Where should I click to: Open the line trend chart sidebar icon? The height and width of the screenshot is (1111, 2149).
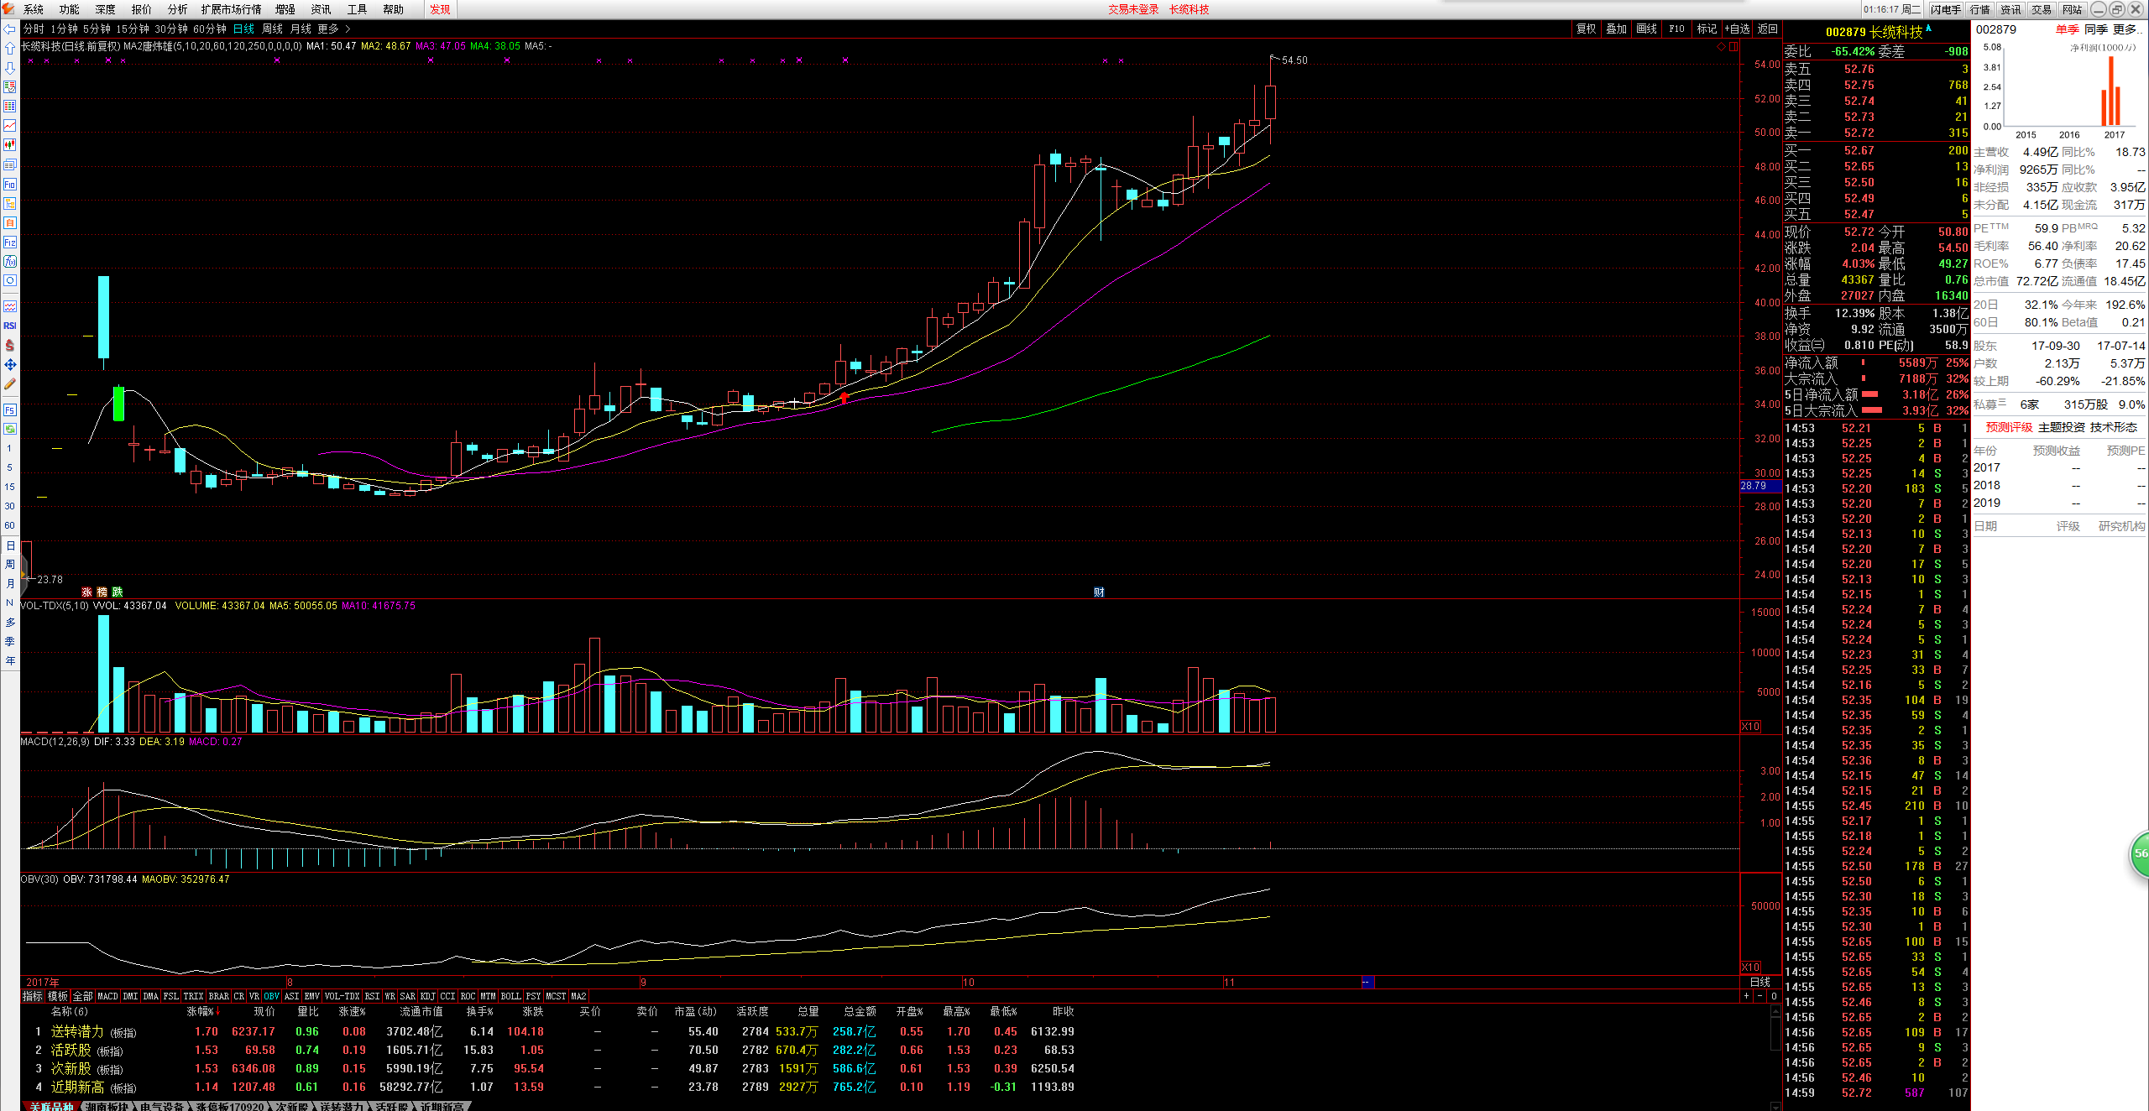pyautogui.click(x=9, y=125)
